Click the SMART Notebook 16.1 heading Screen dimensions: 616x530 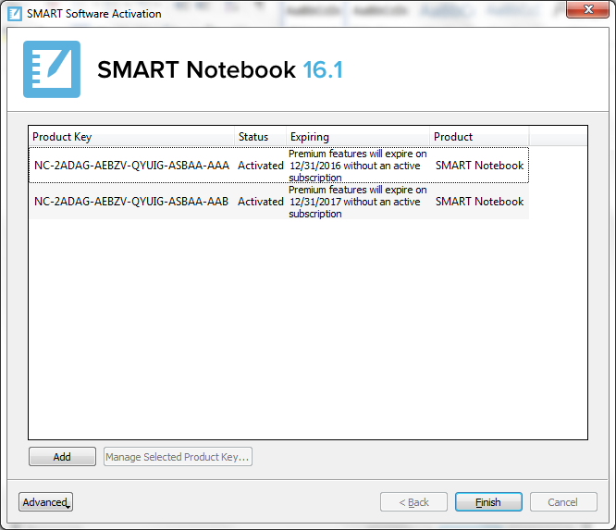click(220, 70)
